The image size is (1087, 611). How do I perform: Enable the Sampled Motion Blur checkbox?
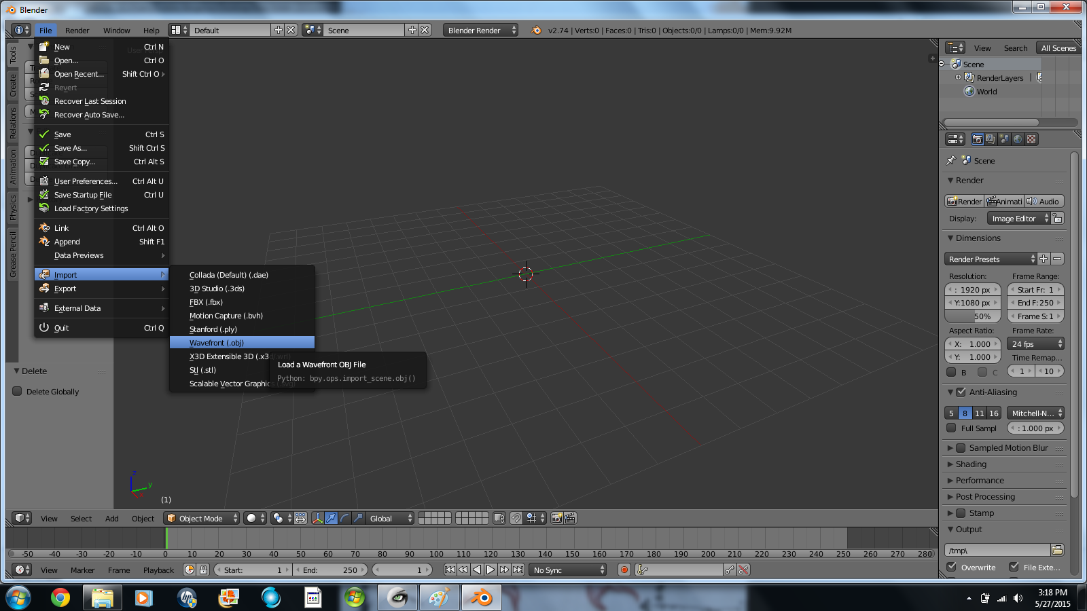point(961,448)
